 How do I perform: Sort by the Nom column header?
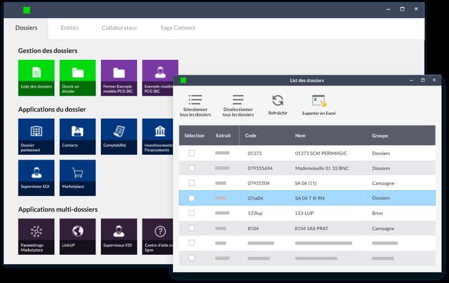[301, 136]
